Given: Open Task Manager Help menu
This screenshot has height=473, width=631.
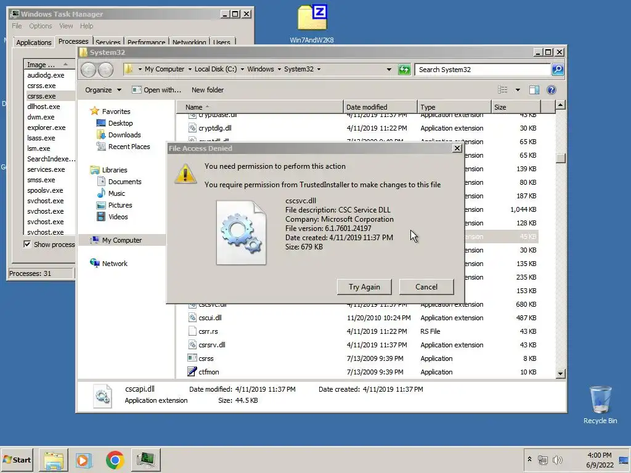Looking at the screenshot, I should [x=86, y=26].
